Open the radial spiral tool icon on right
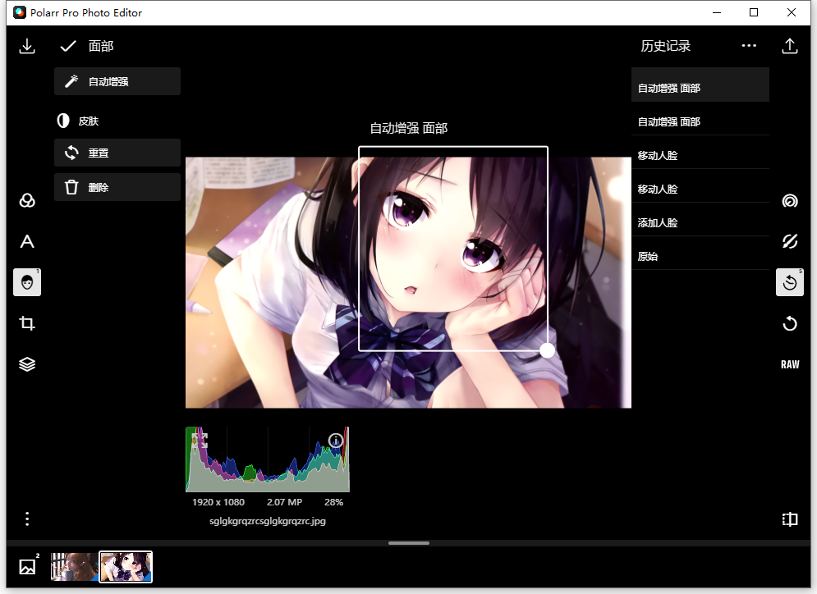Screen dimensions: 817x594 (790, 200)
